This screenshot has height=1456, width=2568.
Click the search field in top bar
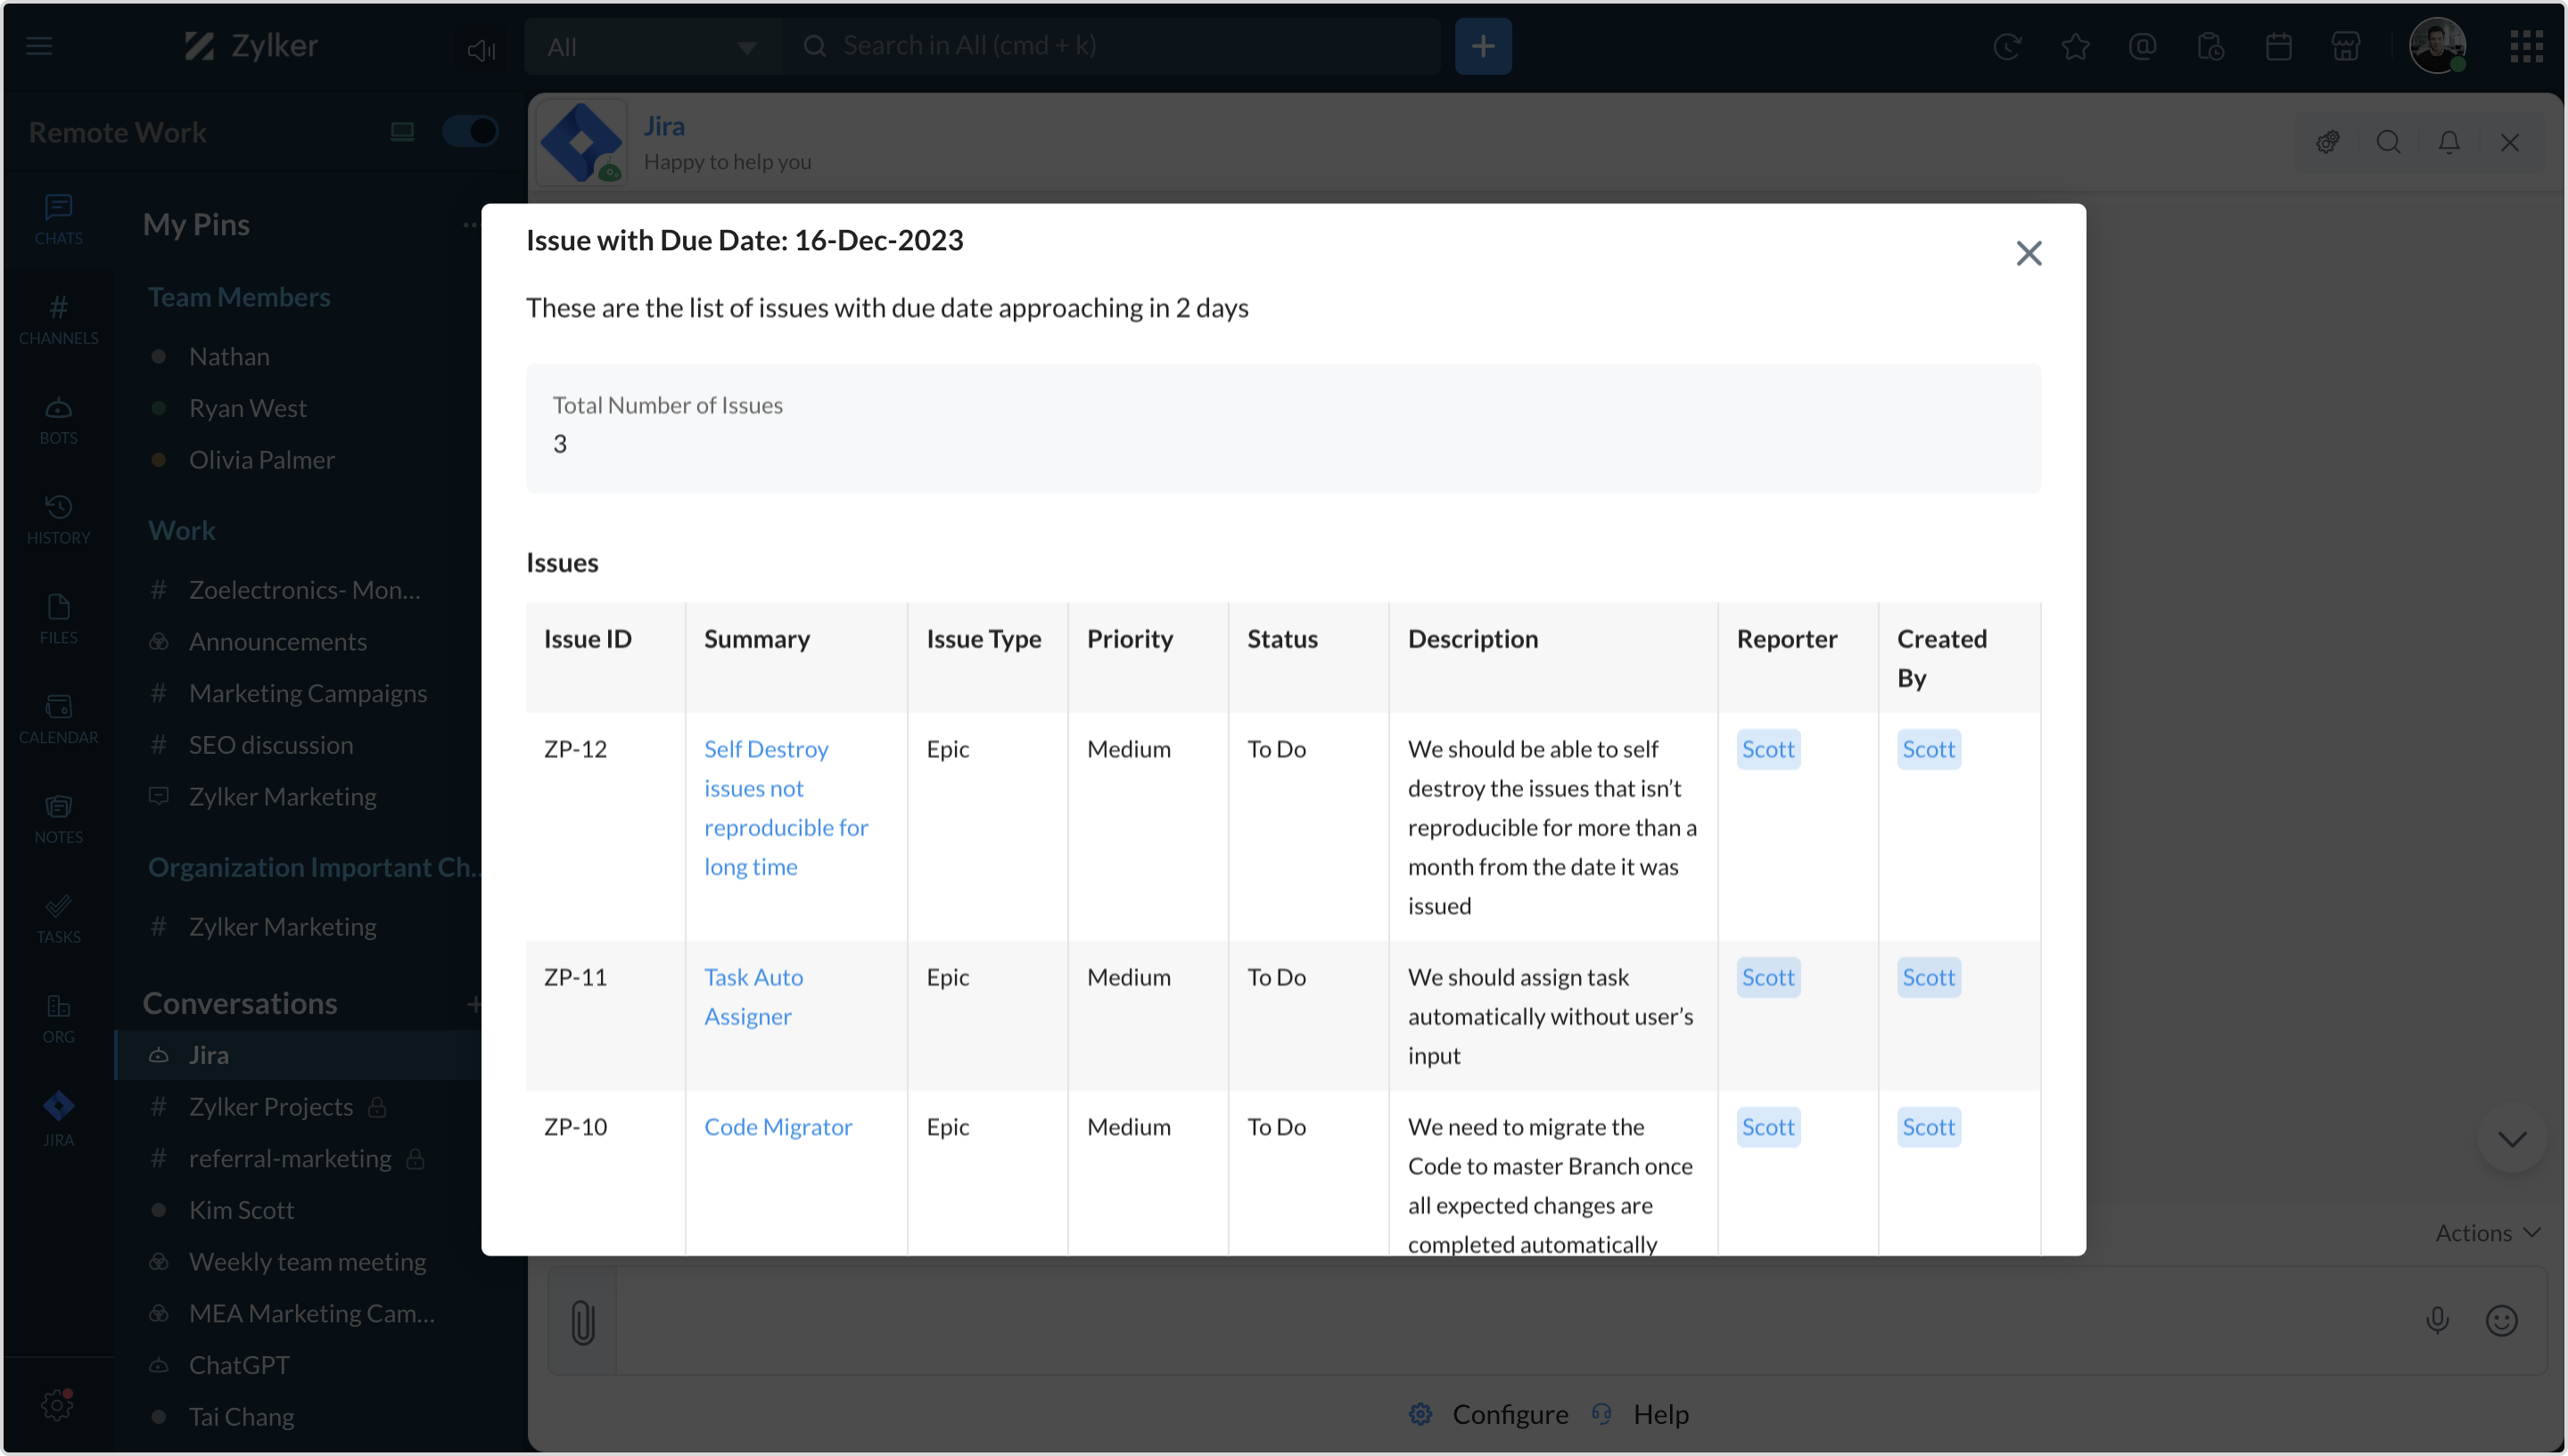[x=1110, y=46]
